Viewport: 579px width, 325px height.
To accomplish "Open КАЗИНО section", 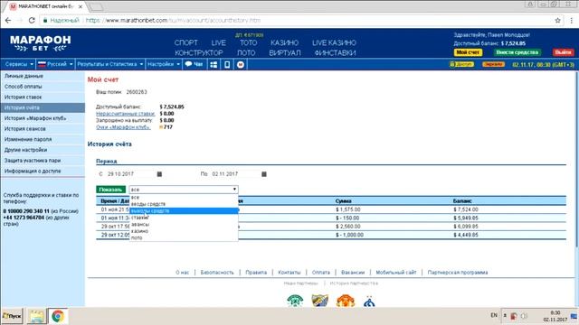I will point(284,42).
